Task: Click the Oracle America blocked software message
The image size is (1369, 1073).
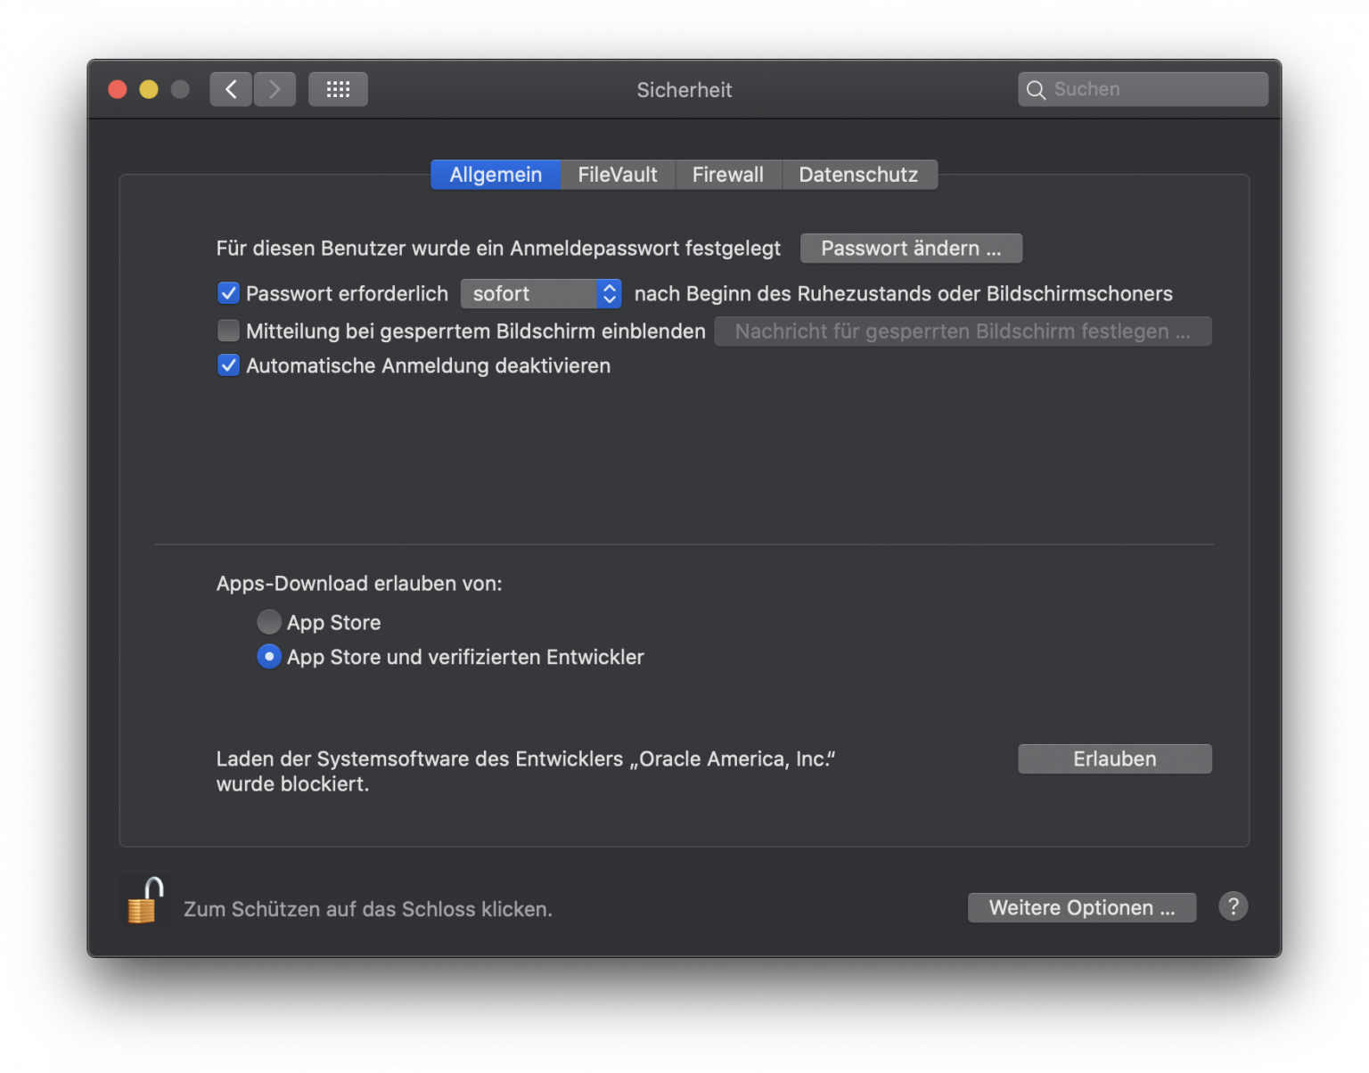Action: 526,772
